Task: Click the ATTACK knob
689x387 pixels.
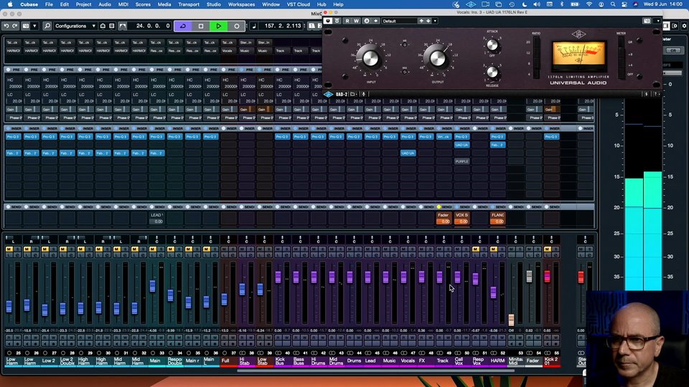Action: coord(492,44)
